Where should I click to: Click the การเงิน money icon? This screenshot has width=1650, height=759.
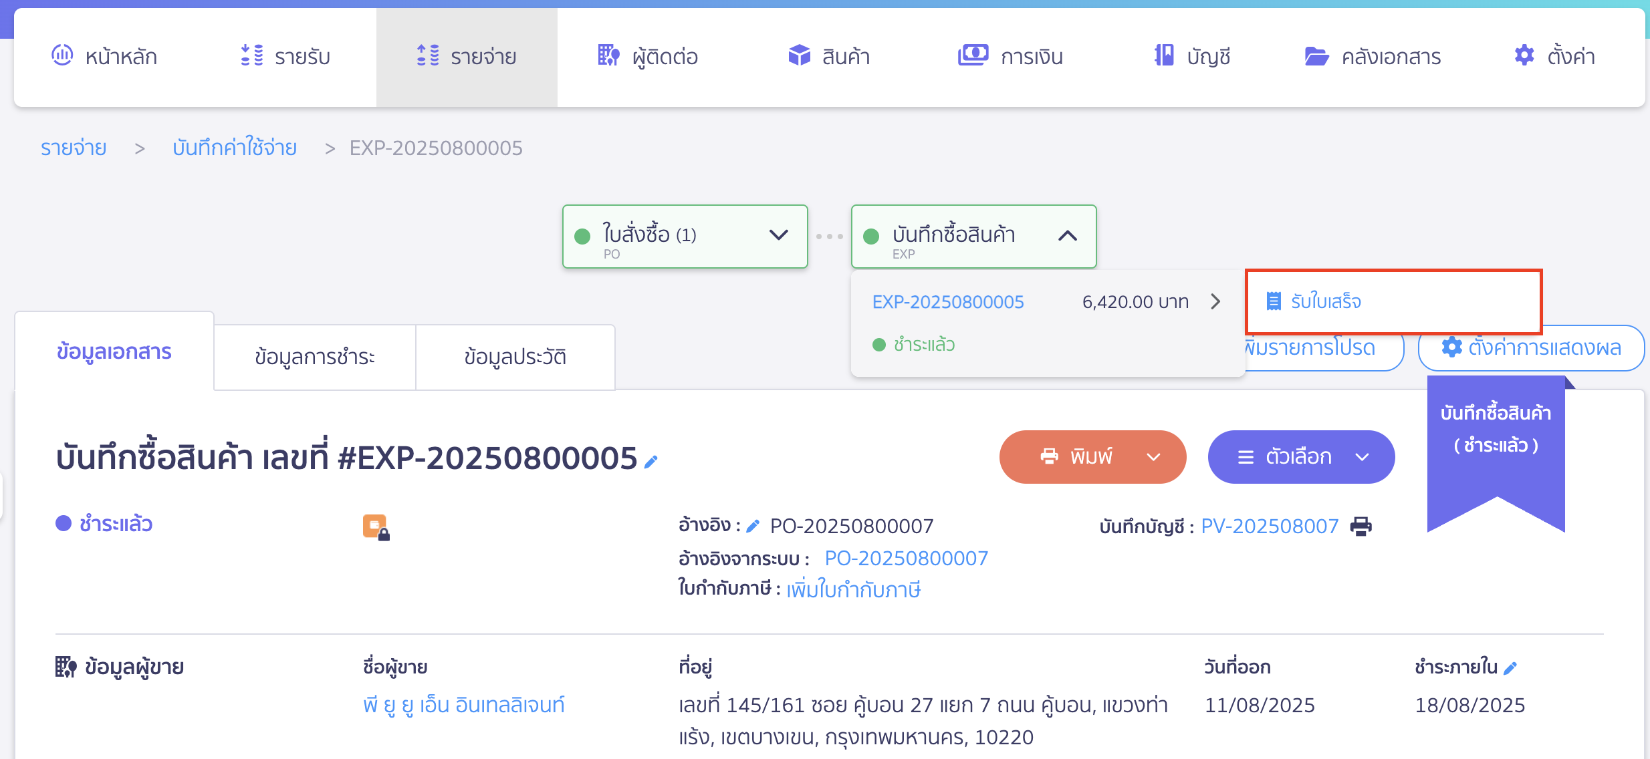(973, 55)
